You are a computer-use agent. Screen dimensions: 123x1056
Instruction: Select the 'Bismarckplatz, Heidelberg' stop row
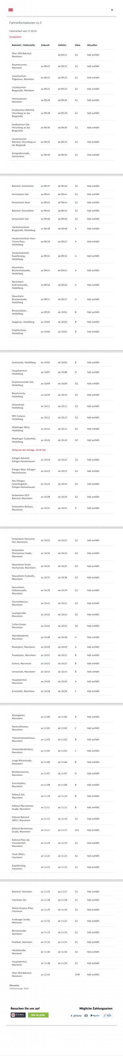coord(61,312)
